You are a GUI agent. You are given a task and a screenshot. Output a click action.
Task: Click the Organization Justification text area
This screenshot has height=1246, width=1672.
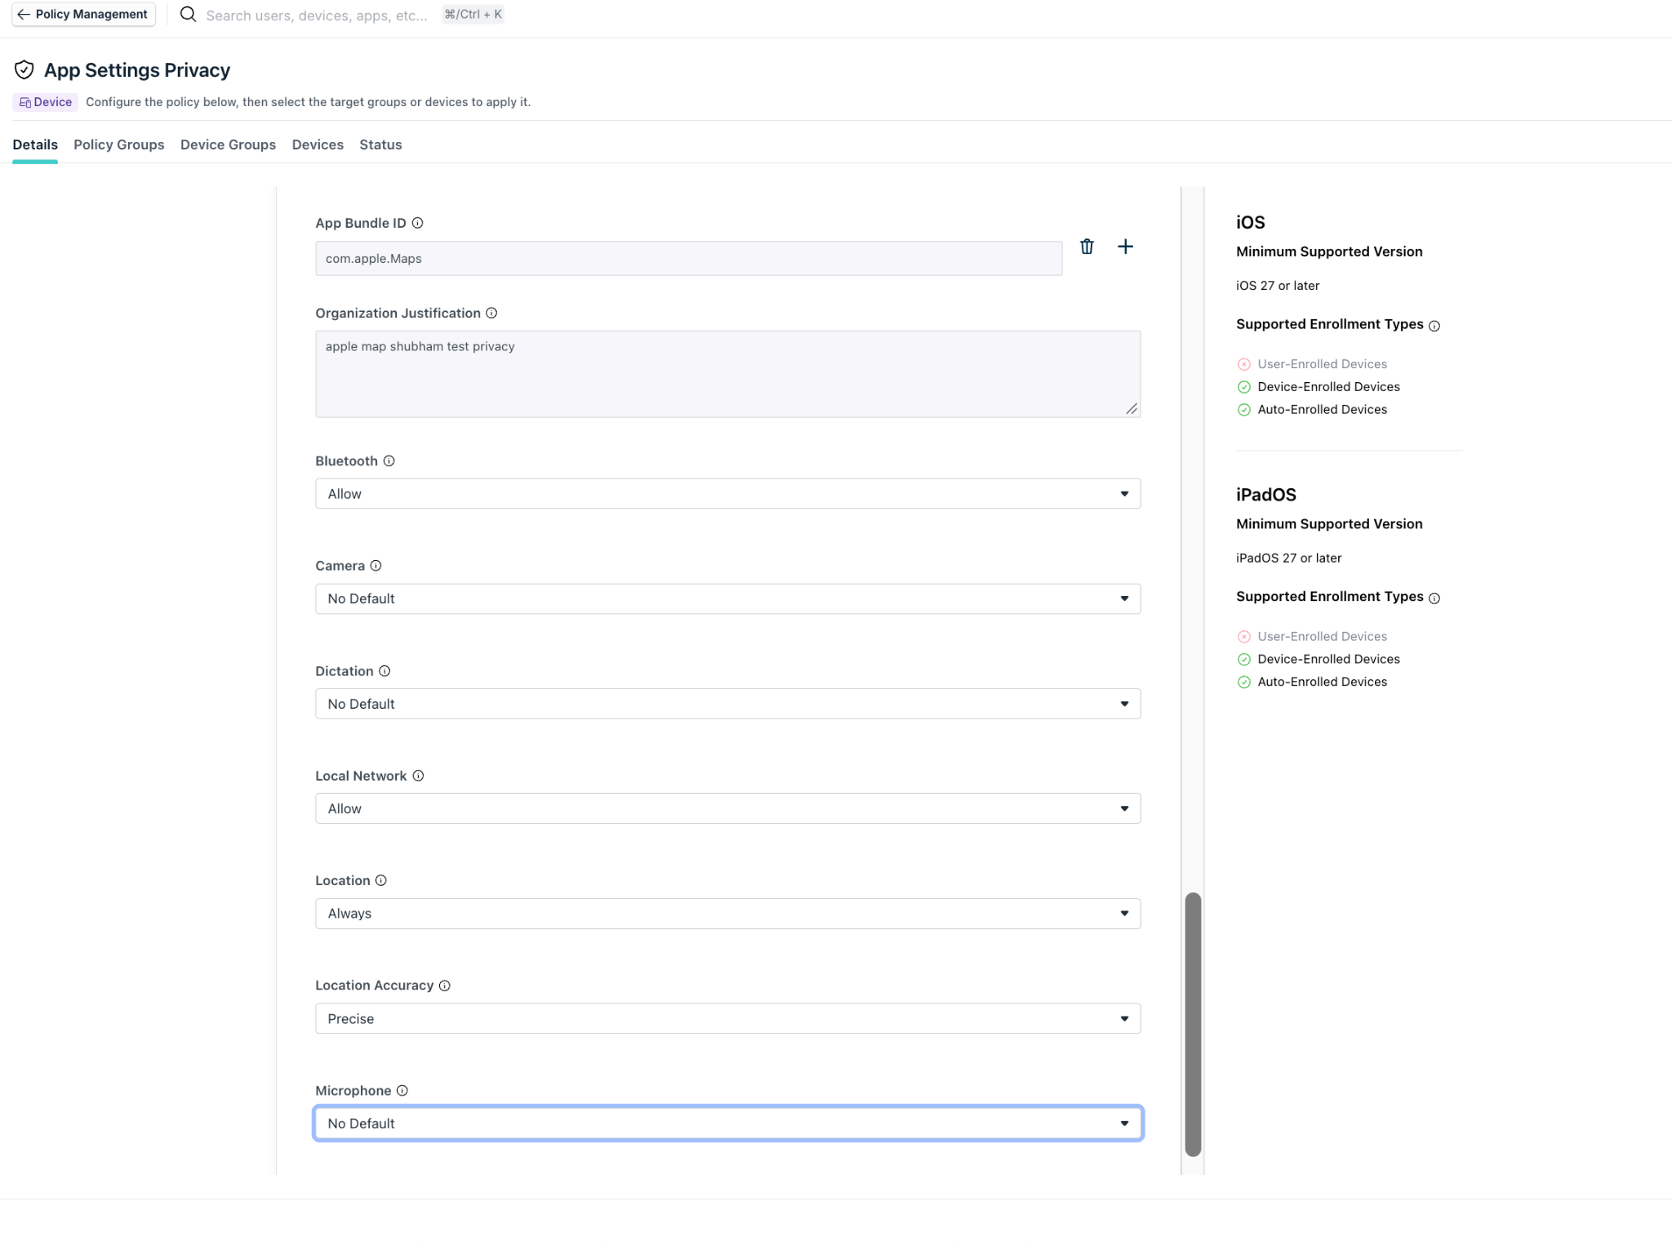pos(727,374)
